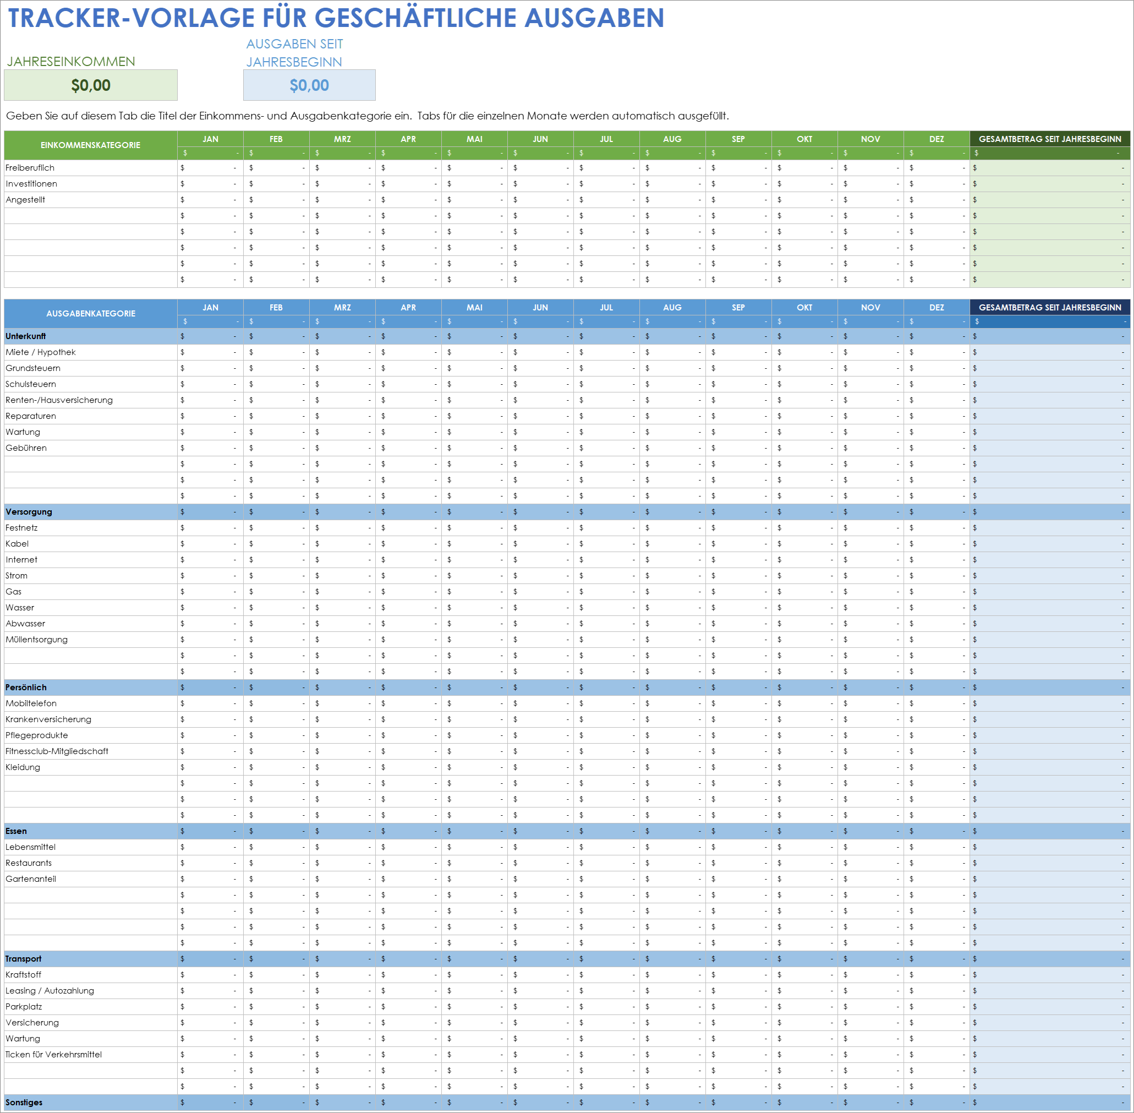The height and width of the screenshot is (1113, 1134).
Task: Select the Gebühren row label
Action: coord(91,449)
